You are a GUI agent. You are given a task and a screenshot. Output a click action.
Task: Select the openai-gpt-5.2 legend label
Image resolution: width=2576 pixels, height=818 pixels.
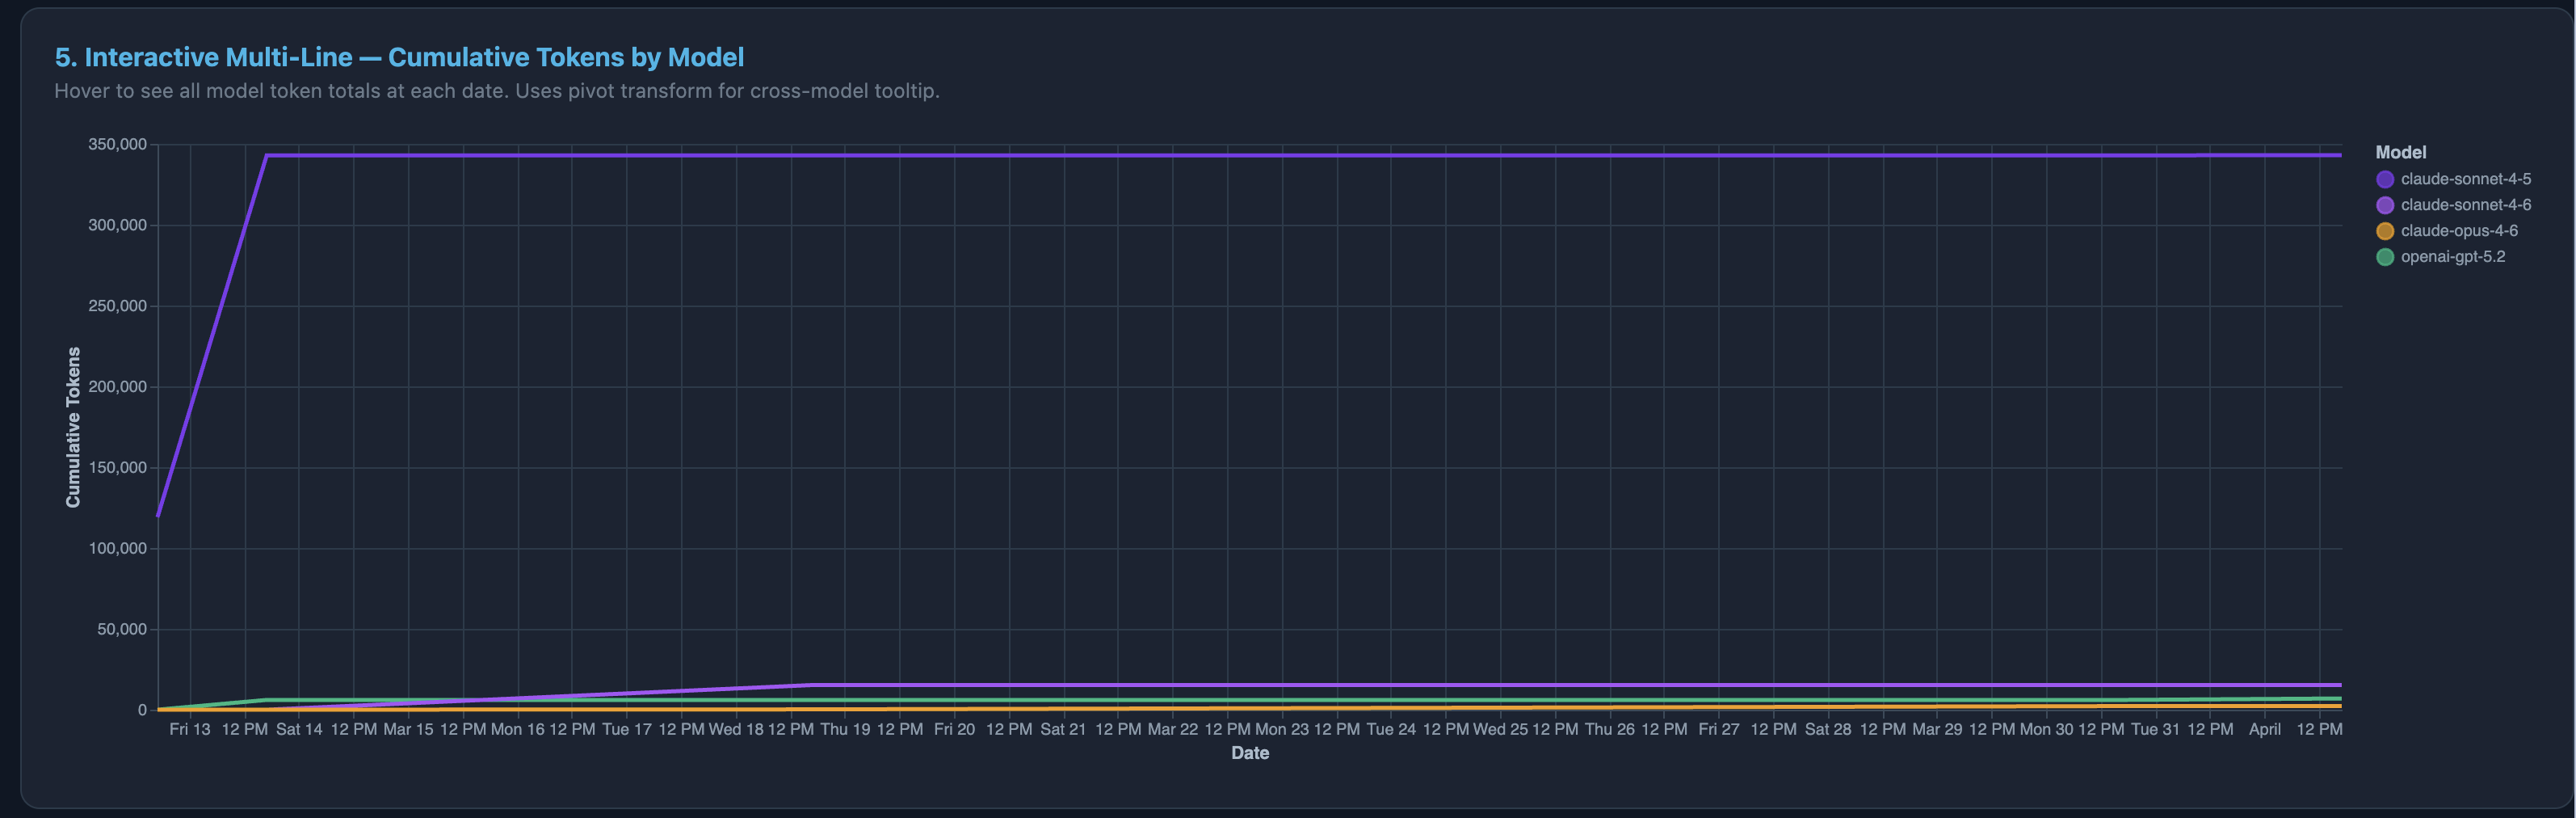(x=2453, y=257)
